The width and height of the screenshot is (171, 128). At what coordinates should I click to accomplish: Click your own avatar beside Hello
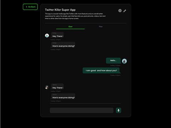pyautogui.click(x=124, y=61)
